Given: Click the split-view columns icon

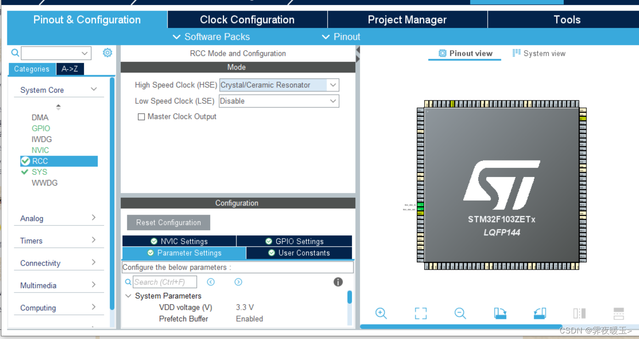Looking at the screenshot, I should pyautogui.click(x=579, y=313).
